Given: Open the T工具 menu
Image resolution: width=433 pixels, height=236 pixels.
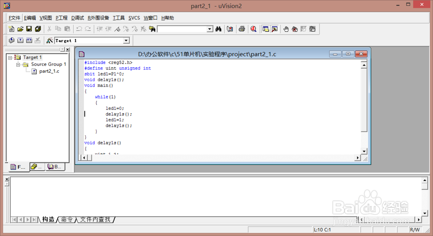Looking at the screenshot, I should pyautogui.click(x=119, y=18).
